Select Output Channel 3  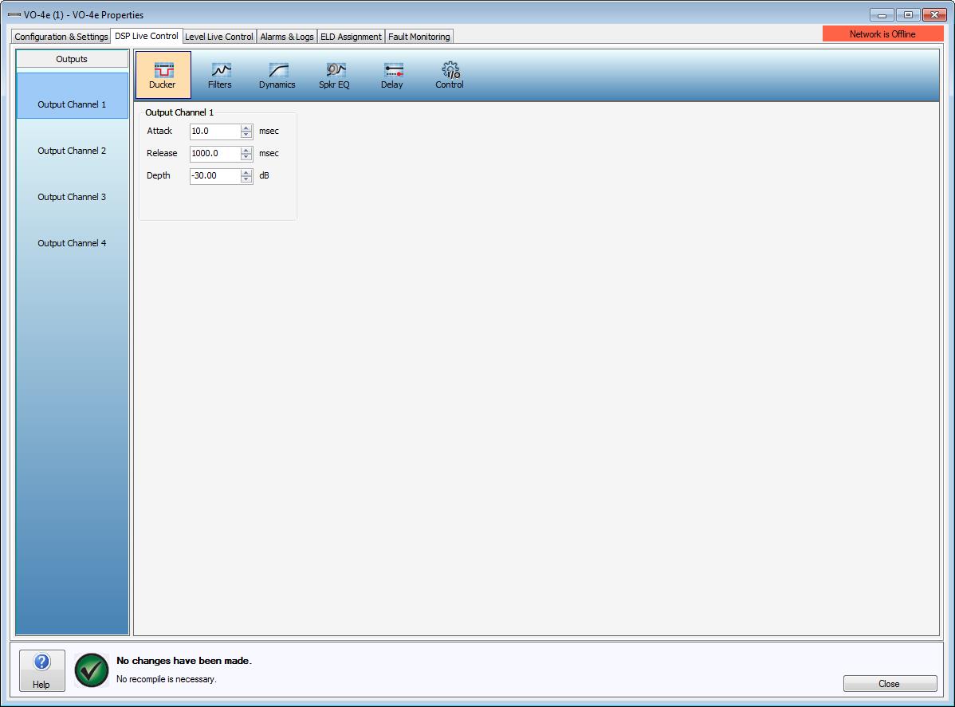[x=72, y=198]
